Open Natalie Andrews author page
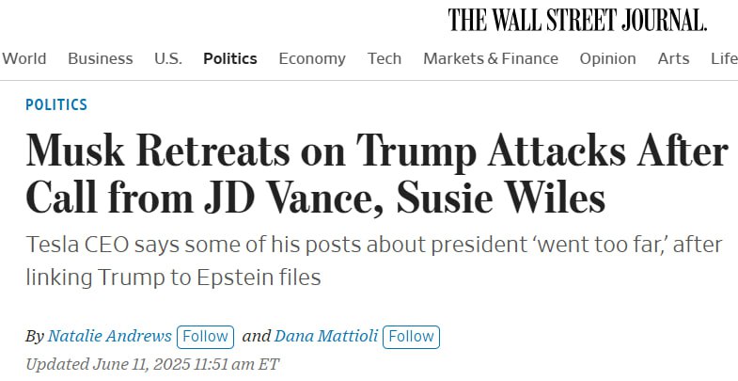The image size is (738, 381). [x=109, y=336]
